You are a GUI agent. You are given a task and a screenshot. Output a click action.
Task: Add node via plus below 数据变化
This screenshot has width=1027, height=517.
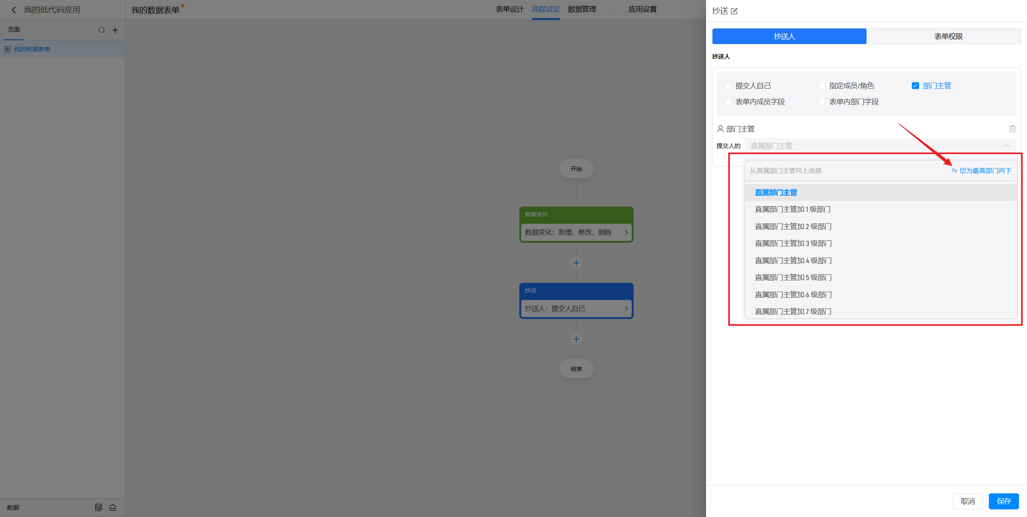(576, 263)
